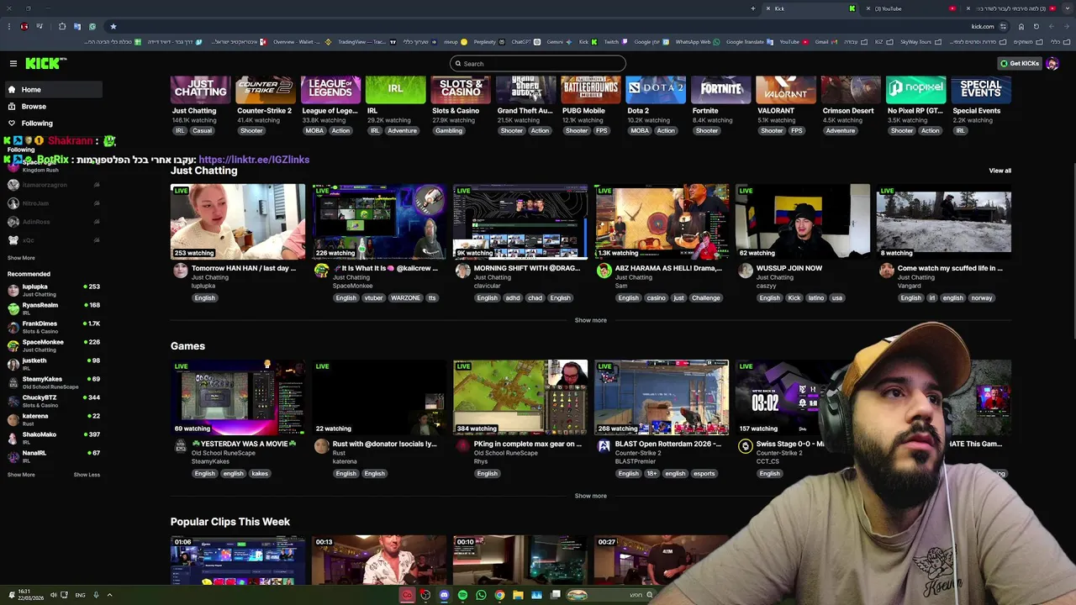The height and width of the screenshot is (605, 1076).
Task: Expand Show More under Following list
Action: 21,258
